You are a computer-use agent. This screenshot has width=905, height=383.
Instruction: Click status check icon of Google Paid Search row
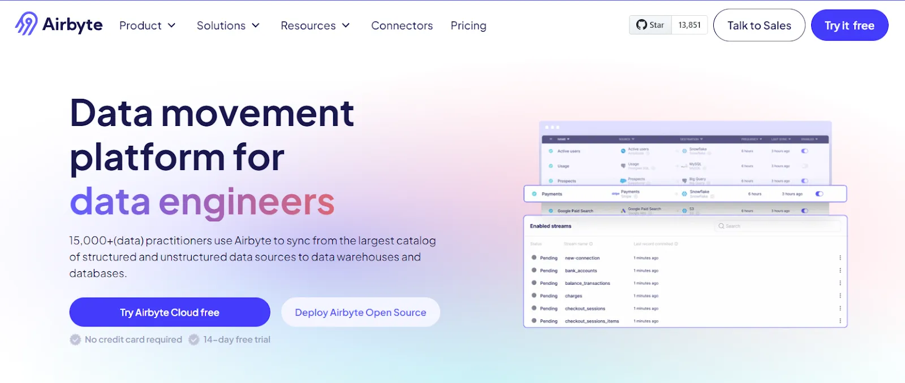(551, 211)
